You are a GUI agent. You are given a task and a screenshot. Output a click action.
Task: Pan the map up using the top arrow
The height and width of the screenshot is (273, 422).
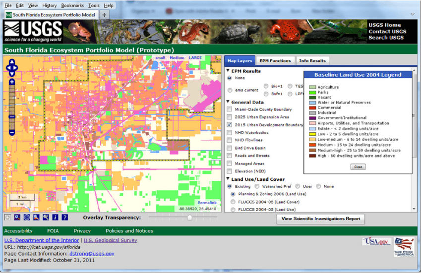point(12,62)
